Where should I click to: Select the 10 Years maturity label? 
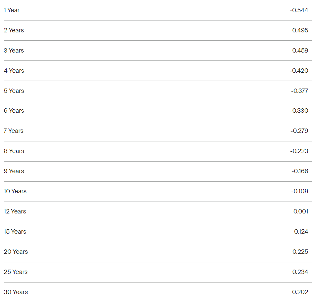coord(15,191)
